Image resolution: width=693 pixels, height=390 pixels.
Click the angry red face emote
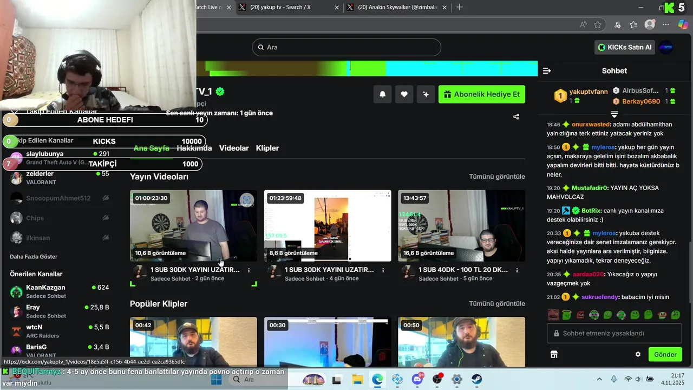coord(580,315)
